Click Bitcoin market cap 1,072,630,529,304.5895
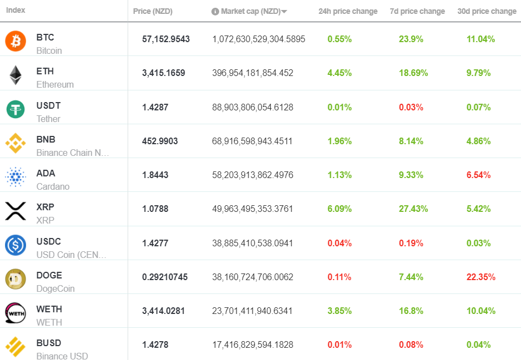 click(x=259, y=39)
